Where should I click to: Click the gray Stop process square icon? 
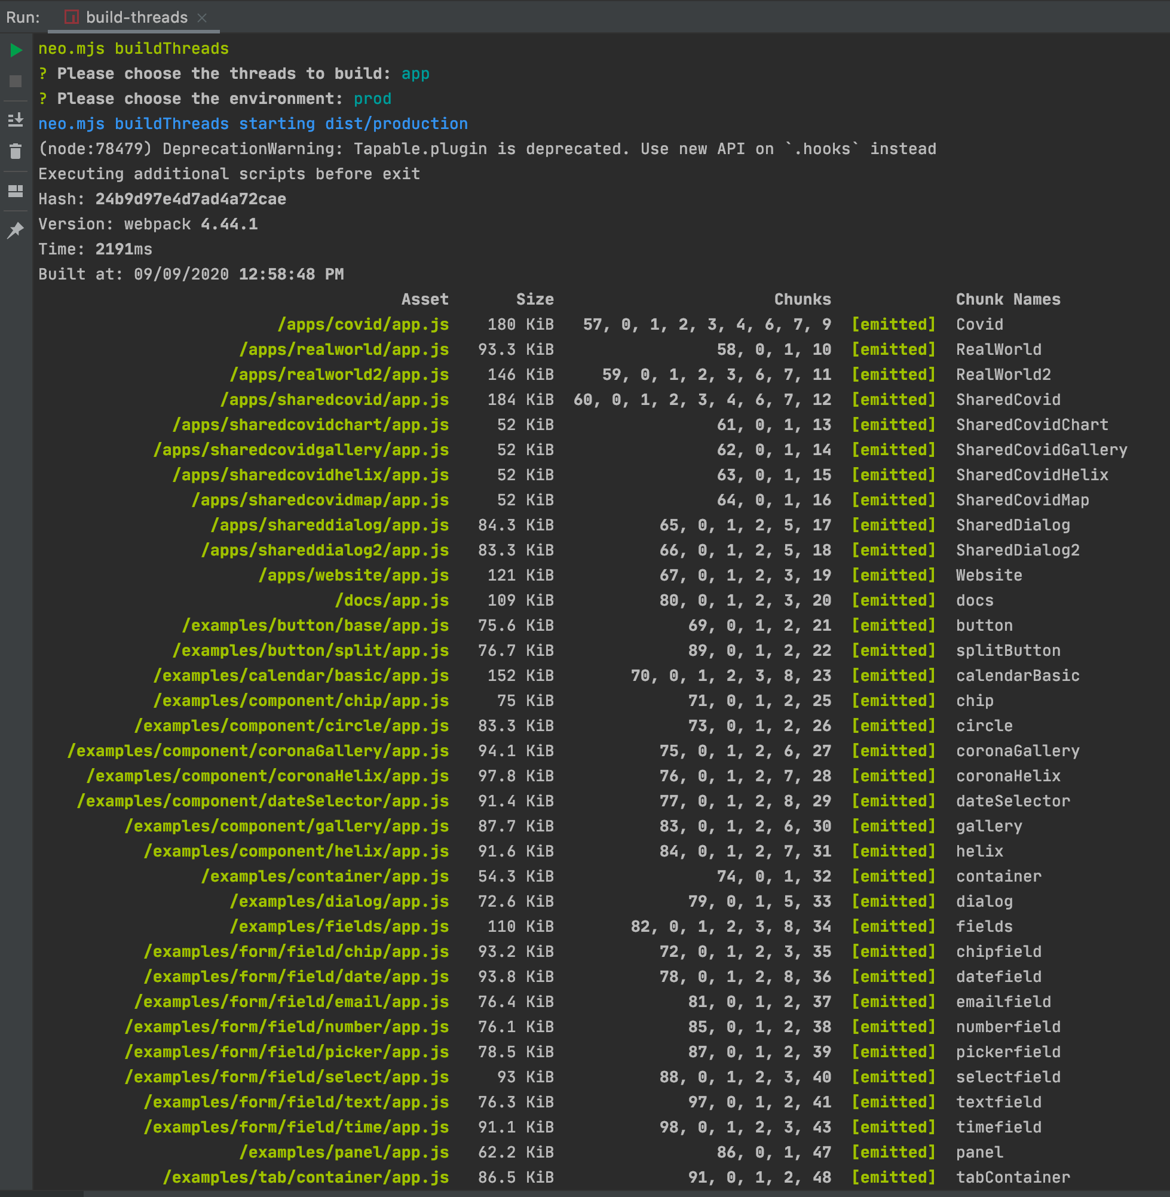point(16,81)
